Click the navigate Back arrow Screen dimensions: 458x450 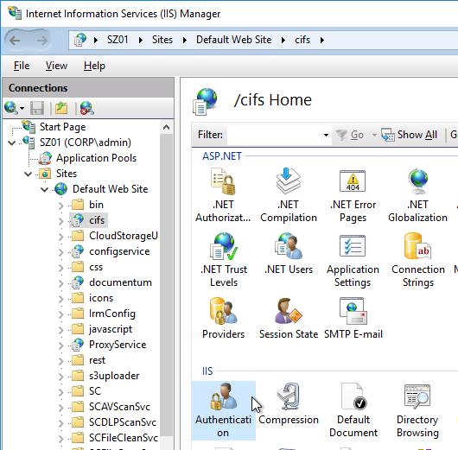tap(15, 41)
